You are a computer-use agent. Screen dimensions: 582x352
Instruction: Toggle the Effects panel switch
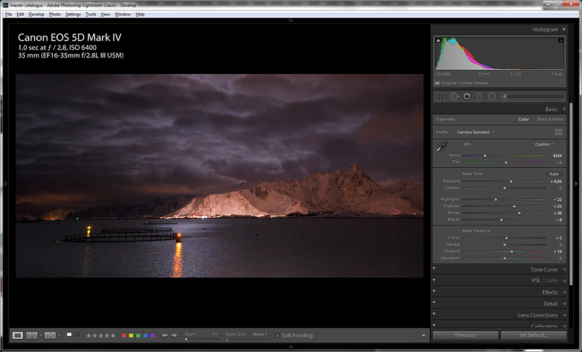[x=434, y=292]
